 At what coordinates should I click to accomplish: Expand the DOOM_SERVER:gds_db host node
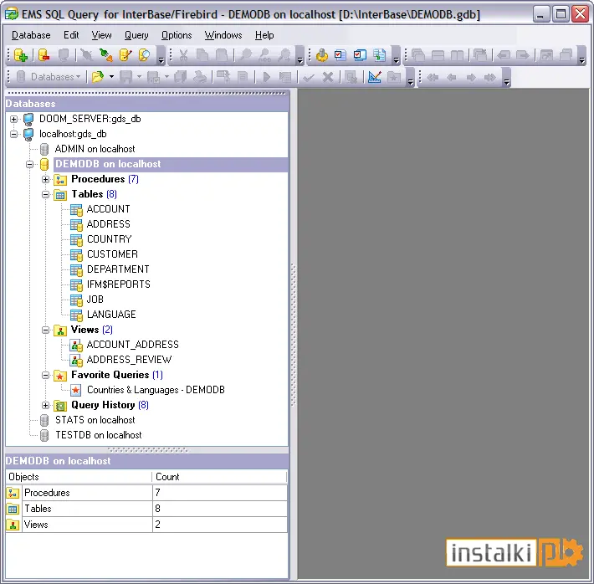13,119
